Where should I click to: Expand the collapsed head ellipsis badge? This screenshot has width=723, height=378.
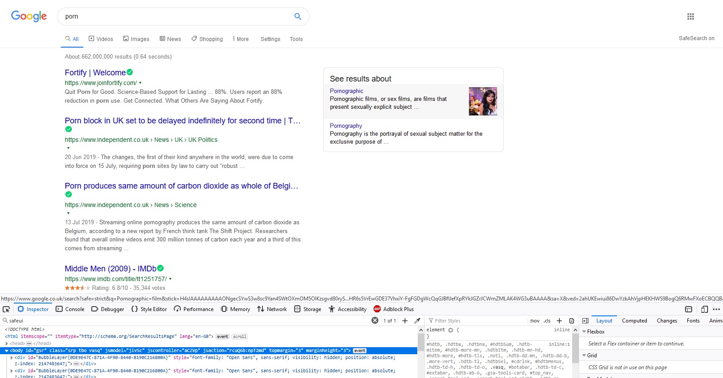pyautogui.click(x=29, y=344)
